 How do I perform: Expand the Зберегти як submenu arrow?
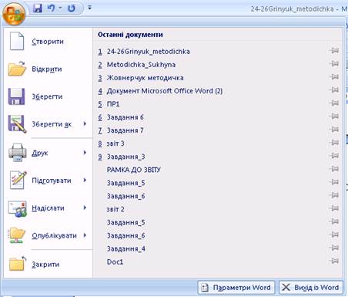(85, 124)
